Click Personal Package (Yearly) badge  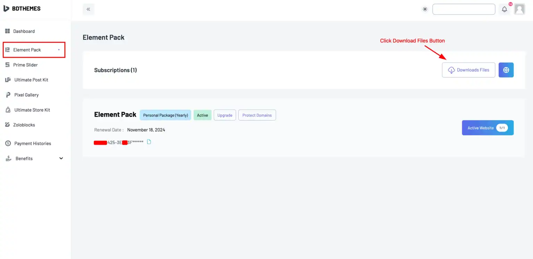point(166,115)
